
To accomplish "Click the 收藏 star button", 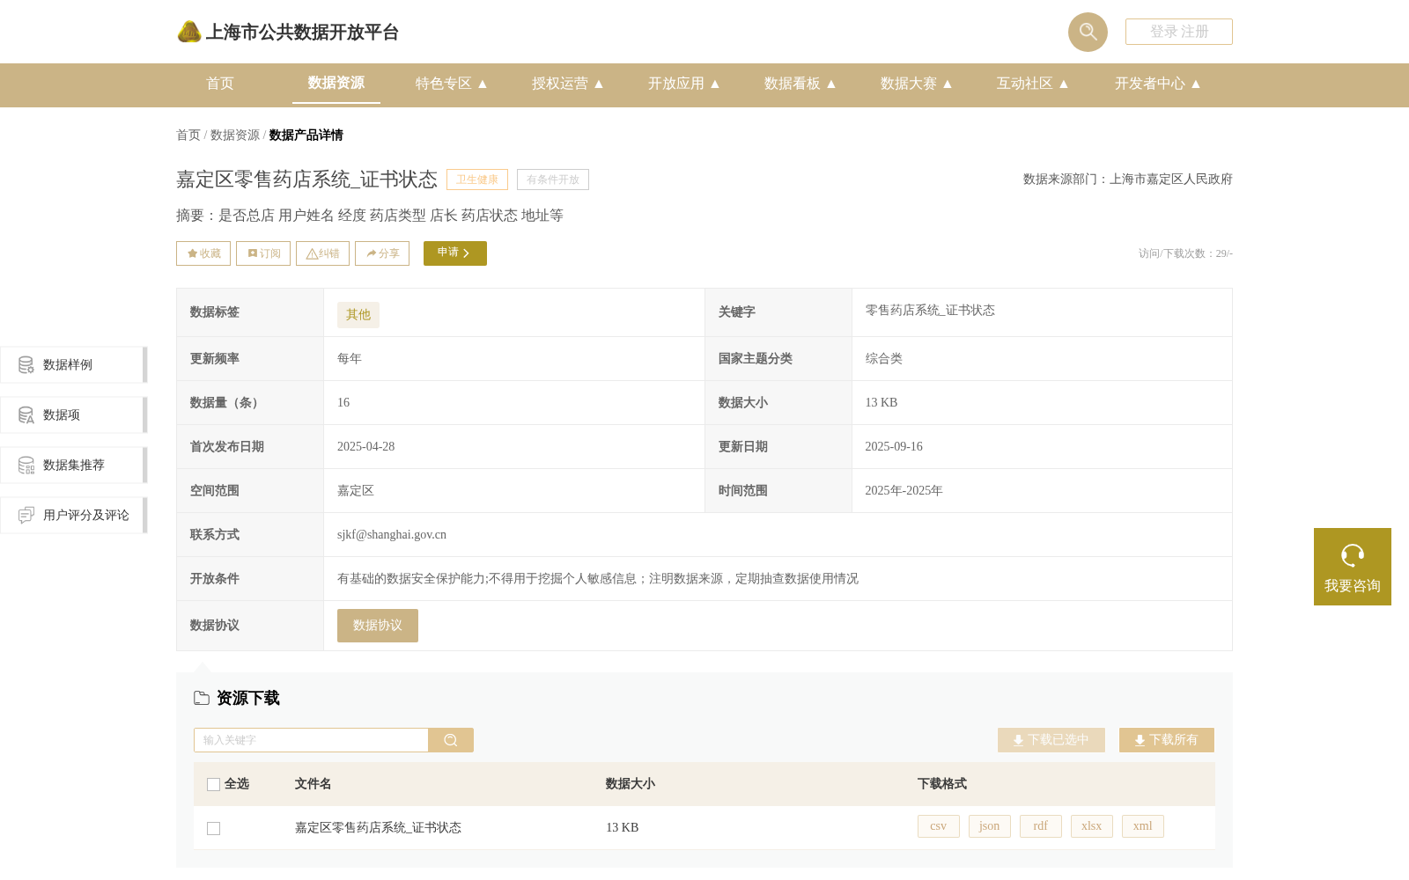I will (x=203, y=253).
